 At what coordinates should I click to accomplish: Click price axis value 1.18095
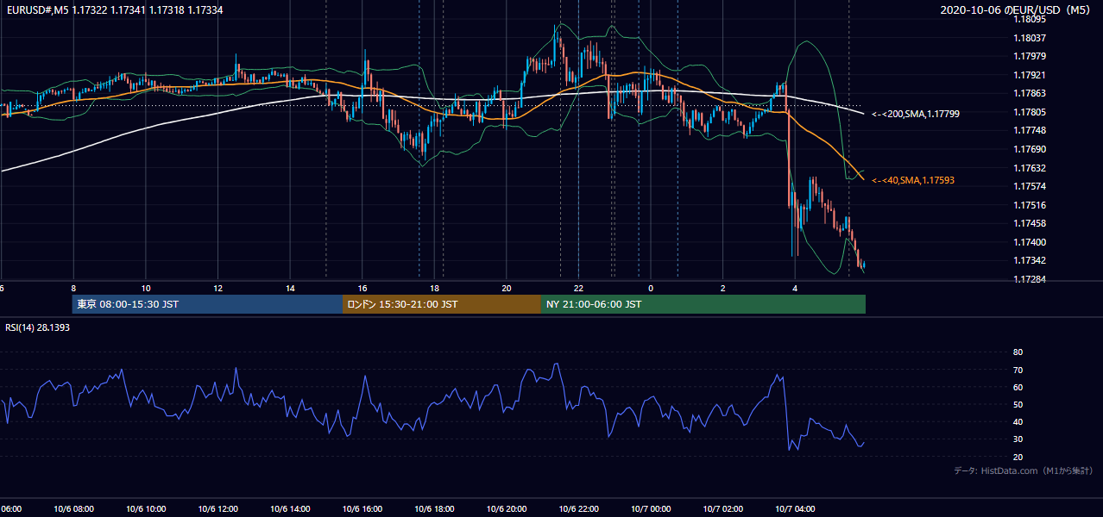point(1029,19)
